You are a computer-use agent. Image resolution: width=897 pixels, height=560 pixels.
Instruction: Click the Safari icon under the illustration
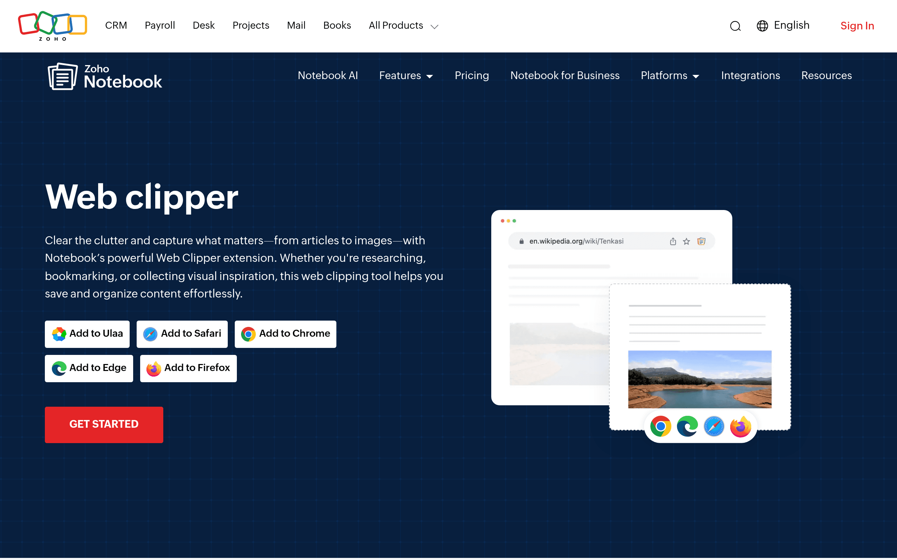click(x=714, y=427)
